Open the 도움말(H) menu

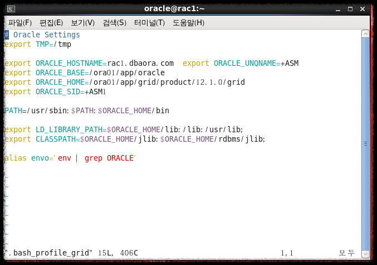(188, 23)
